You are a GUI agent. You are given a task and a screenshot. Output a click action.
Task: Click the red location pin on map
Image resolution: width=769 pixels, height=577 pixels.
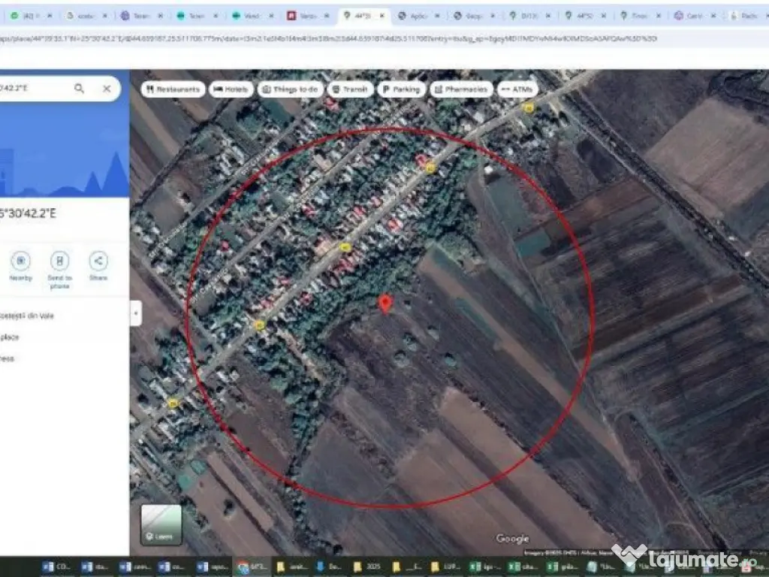tap(385, 304)
